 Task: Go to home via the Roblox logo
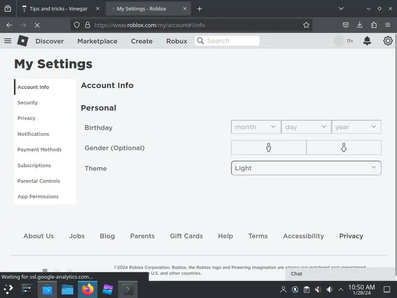[23, 41]
